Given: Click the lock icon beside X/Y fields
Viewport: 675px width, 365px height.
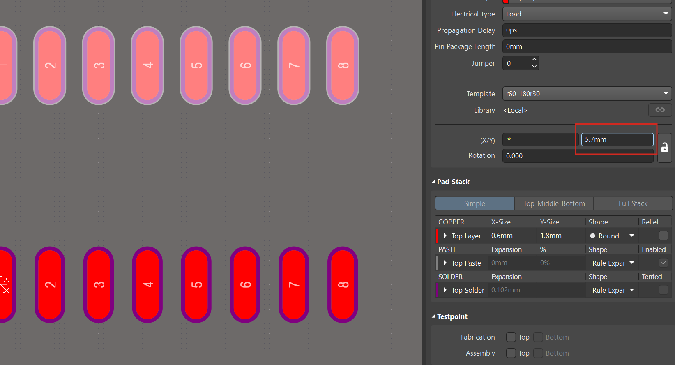Looking at the screenshot, I should [x=664, y=148].
